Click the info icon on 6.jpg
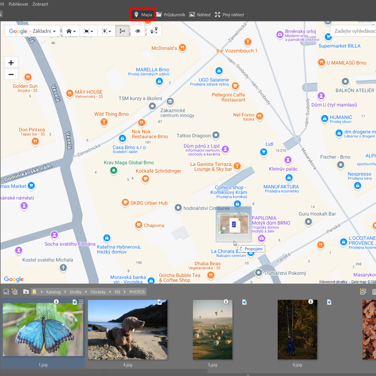This screenshot has height=376, width=376. (x=310, y=301)
